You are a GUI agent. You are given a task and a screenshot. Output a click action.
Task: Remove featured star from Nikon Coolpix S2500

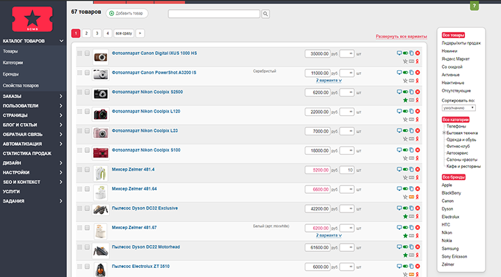[x=405, y=100]
